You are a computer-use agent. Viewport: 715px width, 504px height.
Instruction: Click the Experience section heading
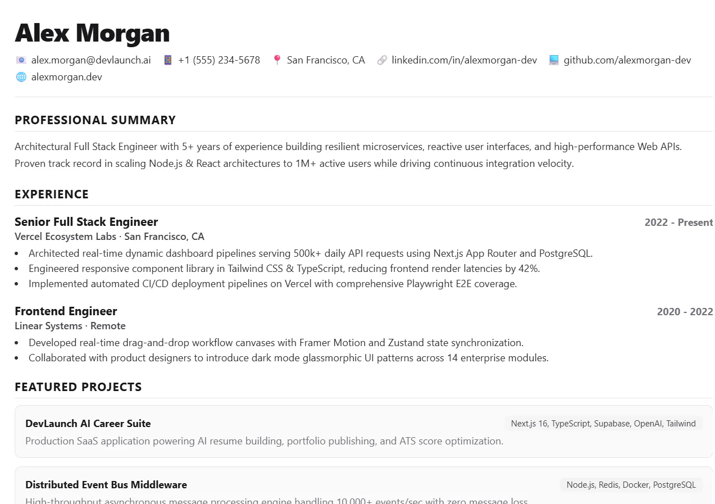52,194
